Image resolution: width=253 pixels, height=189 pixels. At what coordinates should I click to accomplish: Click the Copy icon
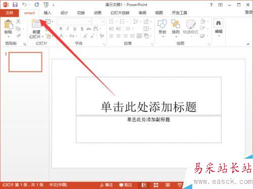(18, 29)
